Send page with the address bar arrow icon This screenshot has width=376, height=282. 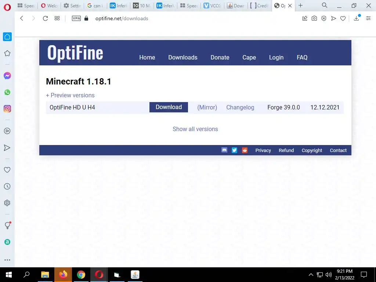click(333, 18)
